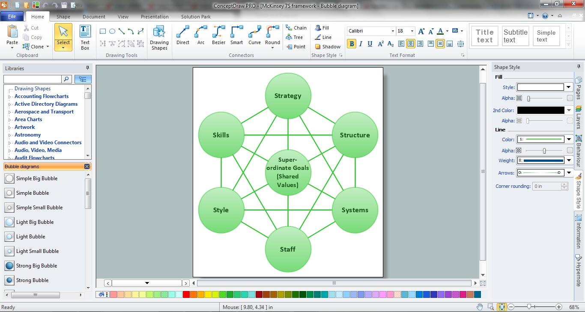Image resolution: width=585 pixels, height=312 pixels.
Task: Open the line Weight dropdown
Action: click(x=568, y=161)
